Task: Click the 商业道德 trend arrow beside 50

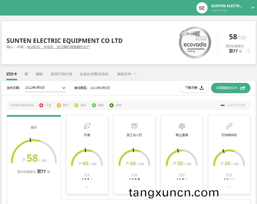Action: pyautogui.click(x=174, y=163)
